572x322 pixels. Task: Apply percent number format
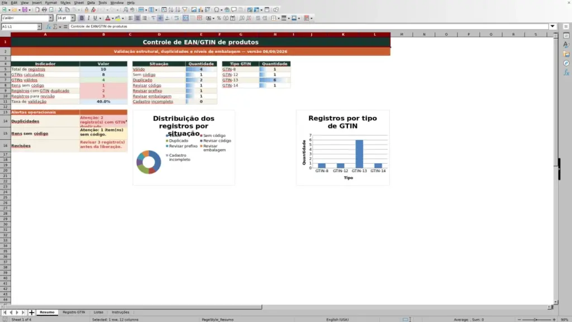click(x=219, y=18)
